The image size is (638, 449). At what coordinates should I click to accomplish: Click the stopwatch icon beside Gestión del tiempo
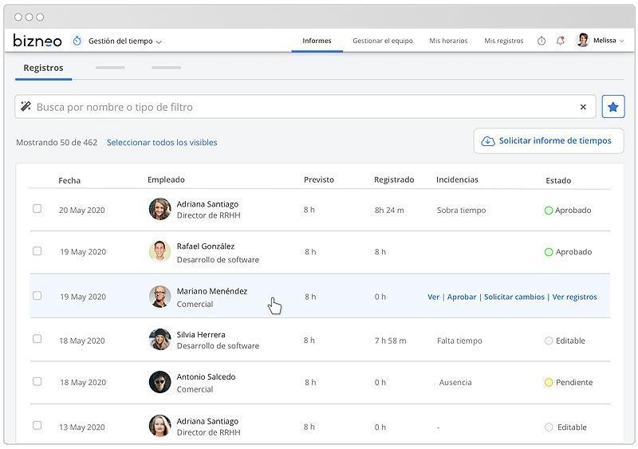coord(77,41)
